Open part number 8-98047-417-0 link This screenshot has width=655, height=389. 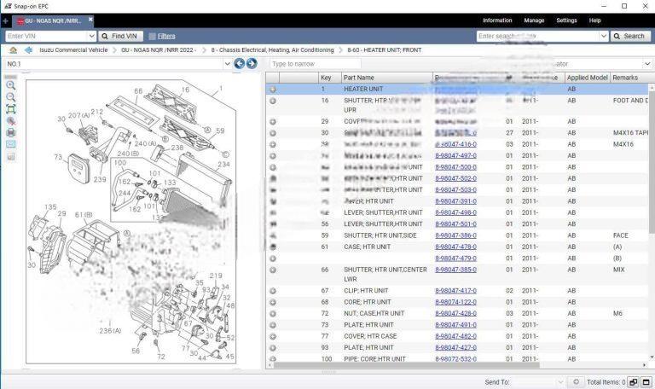coord(455,291)
